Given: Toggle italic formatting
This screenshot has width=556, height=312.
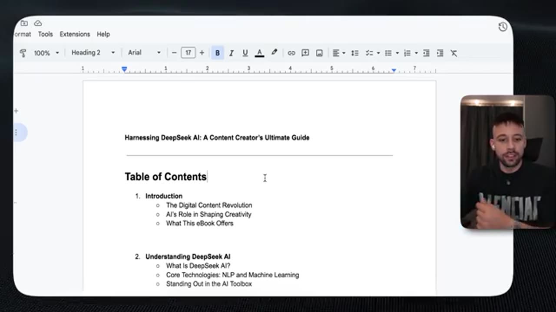Looking at the screenshot, I should pyautogui.click(x=231, y=53).
